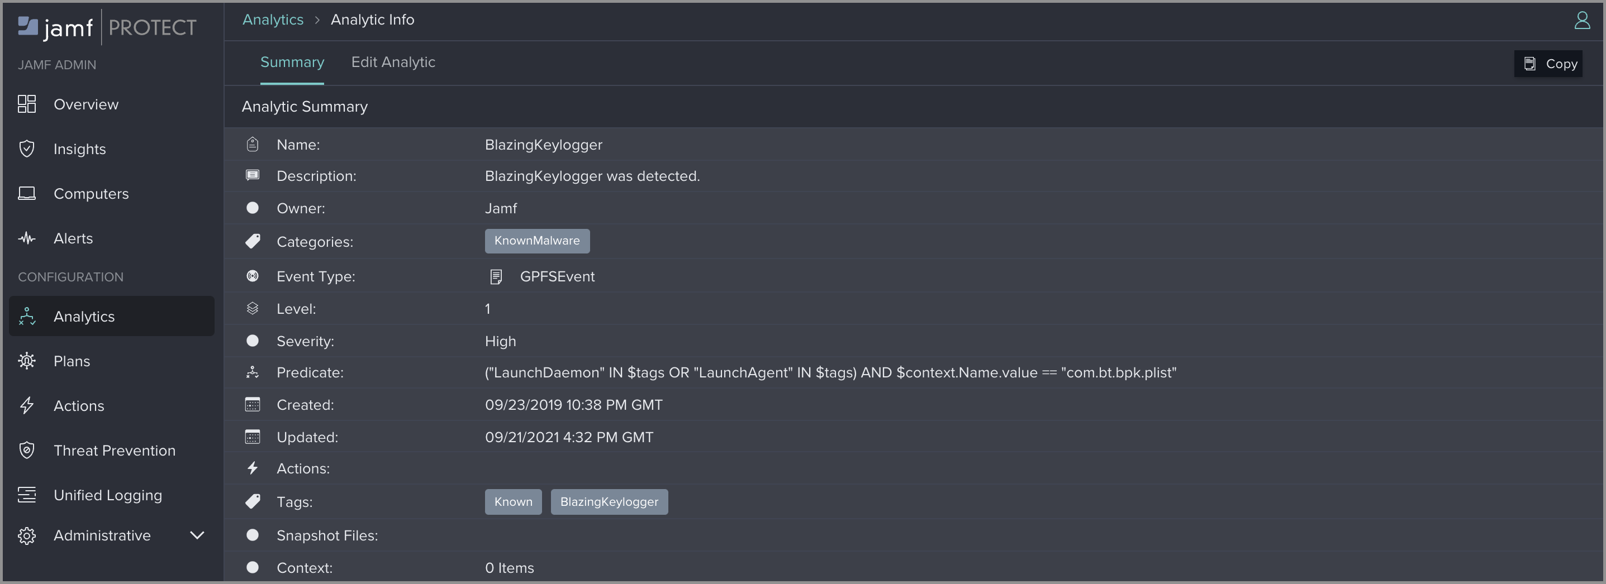Click the Name row badge icon
The width and height of the screenshot is (1606, 584).
tap(253, 145)
